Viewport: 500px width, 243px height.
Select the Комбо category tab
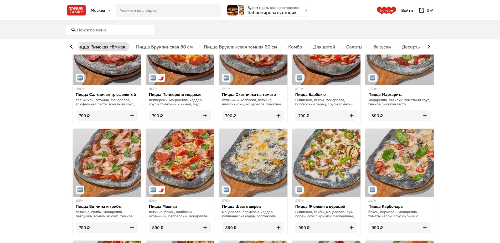295,47
